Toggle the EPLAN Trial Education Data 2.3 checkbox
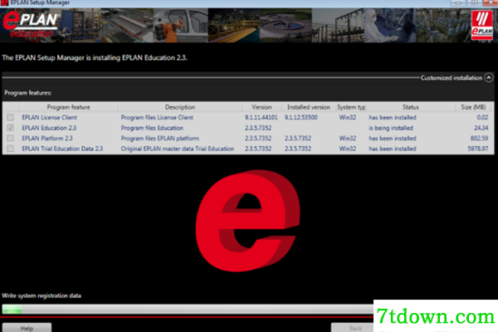 (11, 149)
